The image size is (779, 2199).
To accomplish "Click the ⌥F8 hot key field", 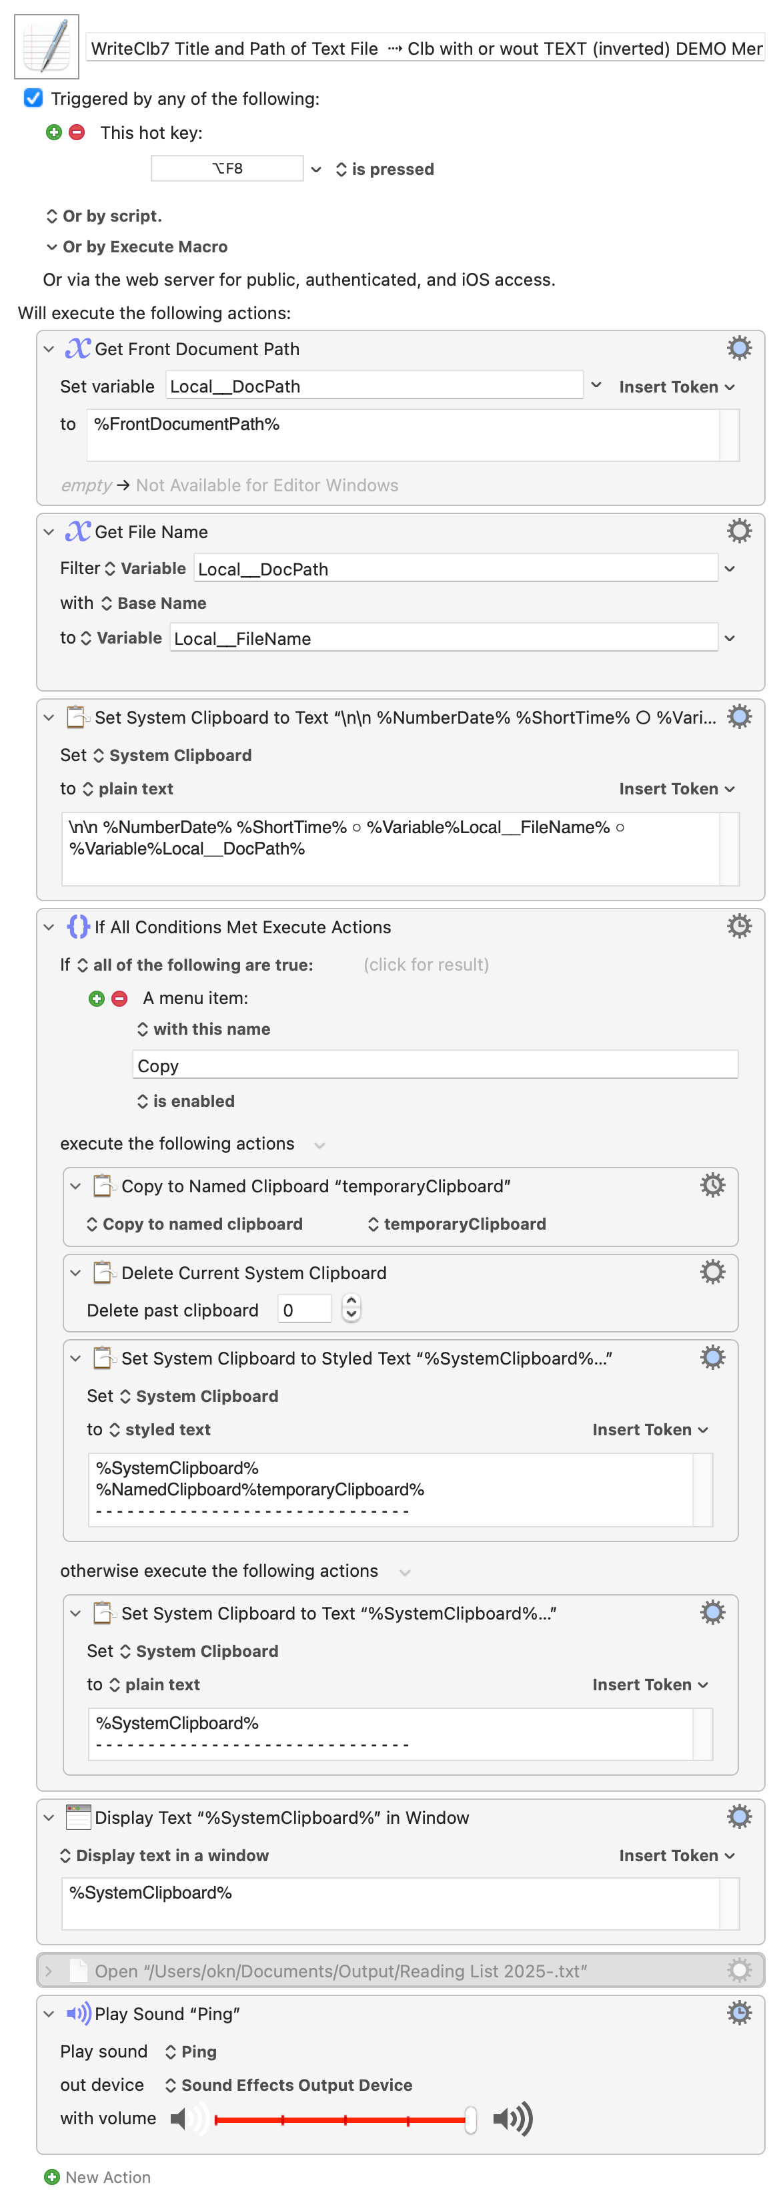I will pyautogui.click(x=227, y=168).
